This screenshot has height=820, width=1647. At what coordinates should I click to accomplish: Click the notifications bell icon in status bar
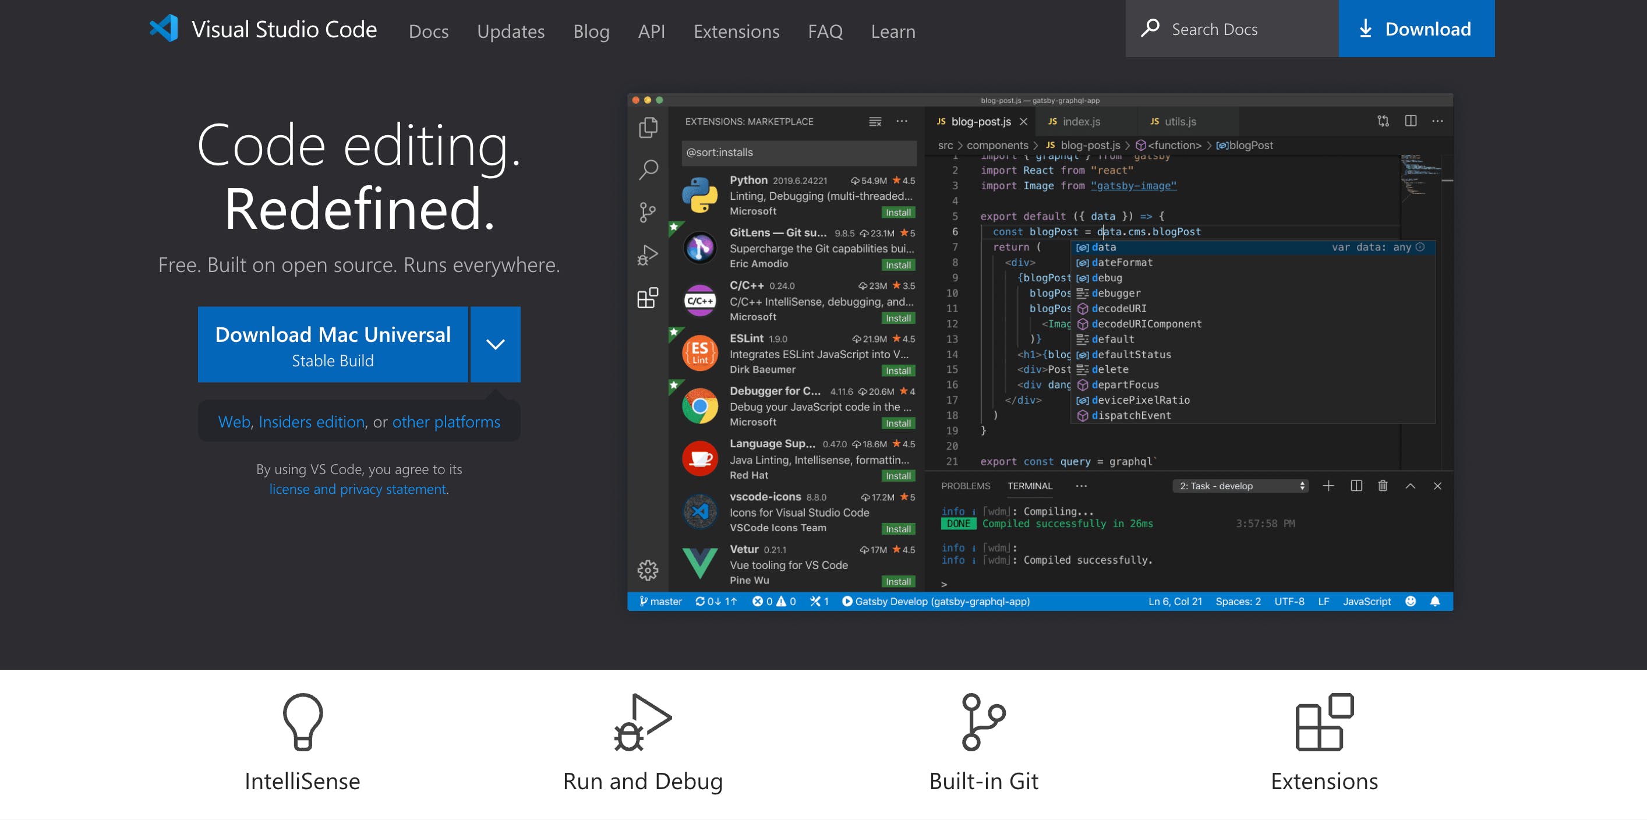[1435, 601]
